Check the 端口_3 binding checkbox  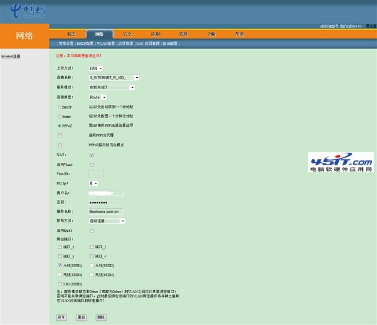click(59, 256)
